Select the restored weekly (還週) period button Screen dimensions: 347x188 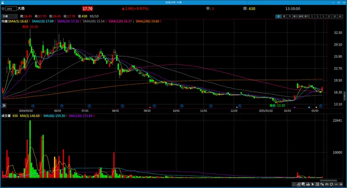point(301,16)
